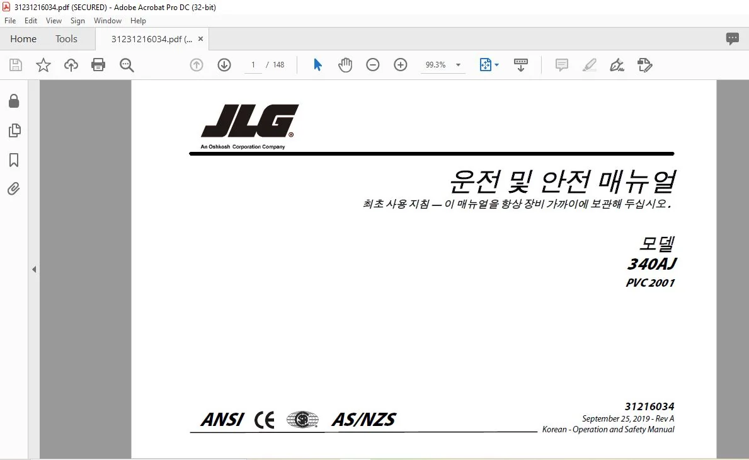Image resolution: width=749 pixels, height=460 pixels.
Task: Switch to the Tools tab
Action: (x=66, y=38)
